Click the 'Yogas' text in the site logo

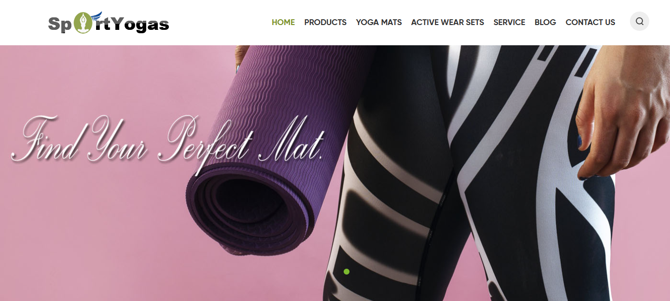(140, 24)
